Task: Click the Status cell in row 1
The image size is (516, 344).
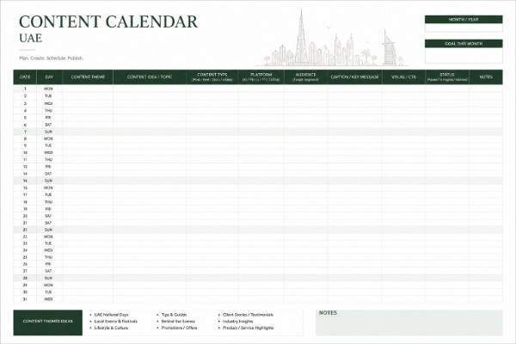Action: (x=447, y=89)
